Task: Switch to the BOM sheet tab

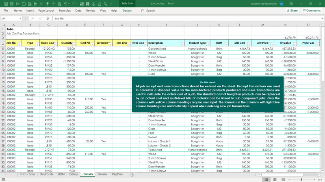Action: click(61, 174)
